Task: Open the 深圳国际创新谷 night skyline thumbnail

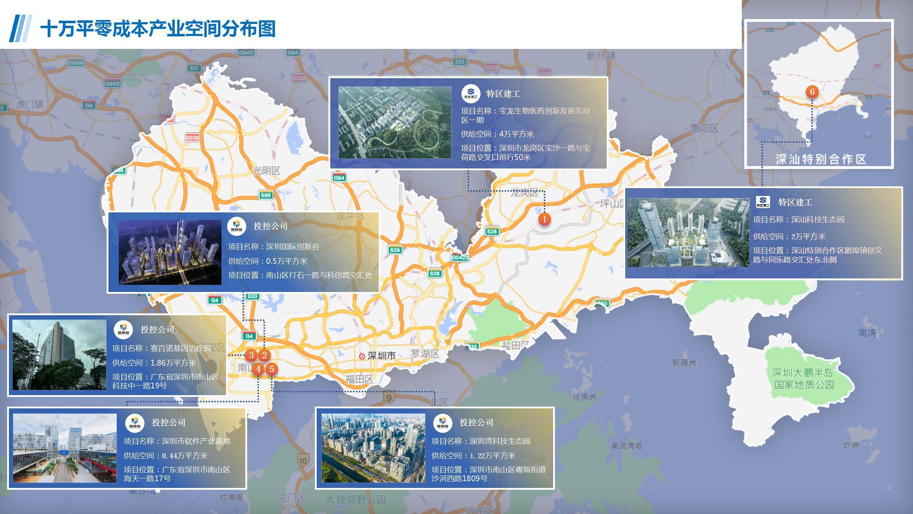Action: [170, 252]
